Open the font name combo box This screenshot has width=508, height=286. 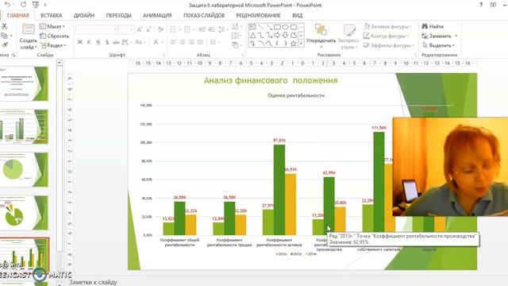click(96, 30)
